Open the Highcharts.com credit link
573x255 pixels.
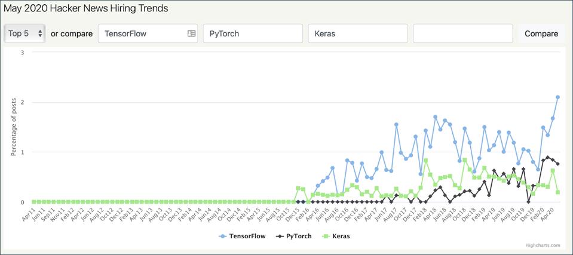(x=543, y=245)
